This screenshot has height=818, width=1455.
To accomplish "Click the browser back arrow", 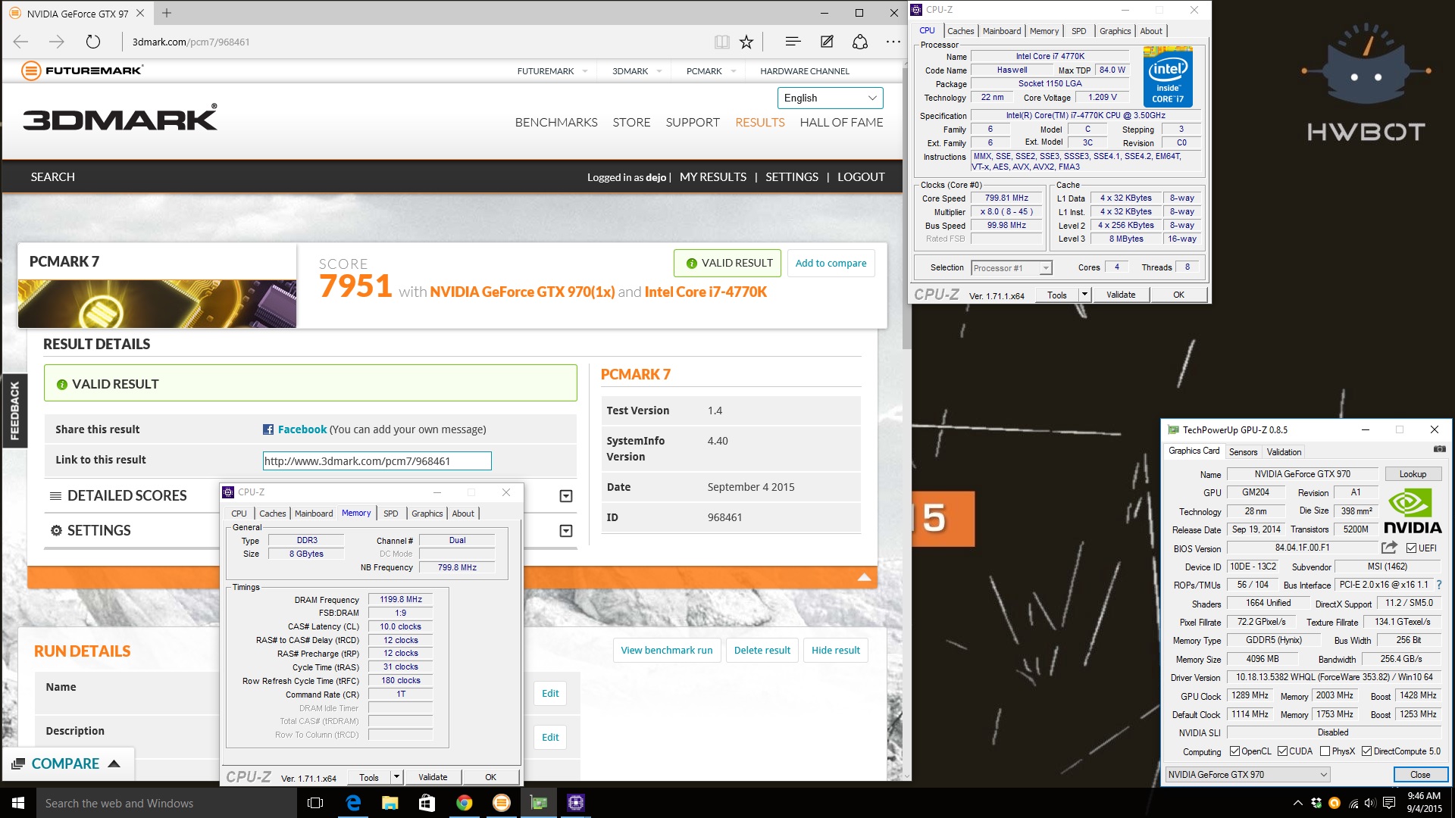I will pyautogui.click(x=21, y=42).
